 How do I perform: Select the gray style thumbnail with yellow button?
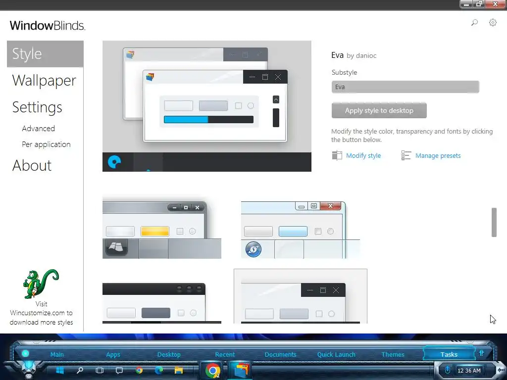pyautogui.click(x=162, y=229)
